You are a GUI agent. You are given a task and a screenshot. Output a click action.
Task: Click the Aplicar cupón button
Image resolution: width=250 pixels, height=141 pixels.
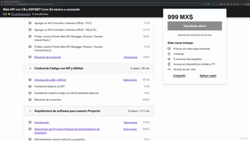pyautogui.click(x=208, y=76)
